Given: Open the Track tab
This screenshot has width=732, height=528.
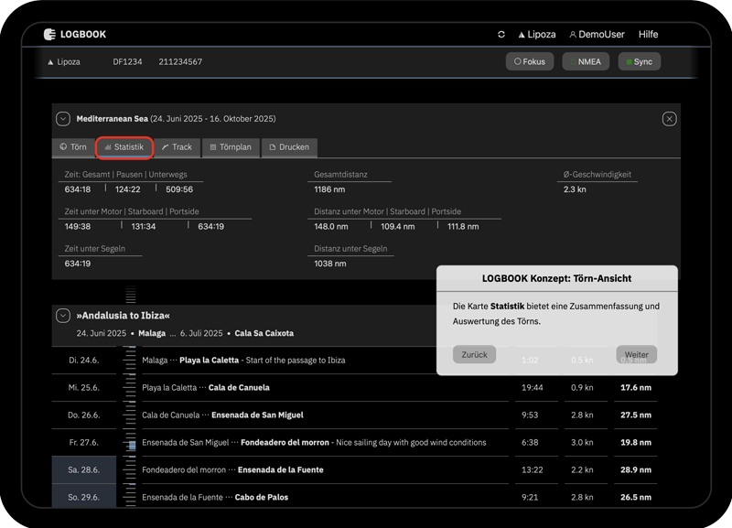Looking at the screenshot, I should (177, 147).
